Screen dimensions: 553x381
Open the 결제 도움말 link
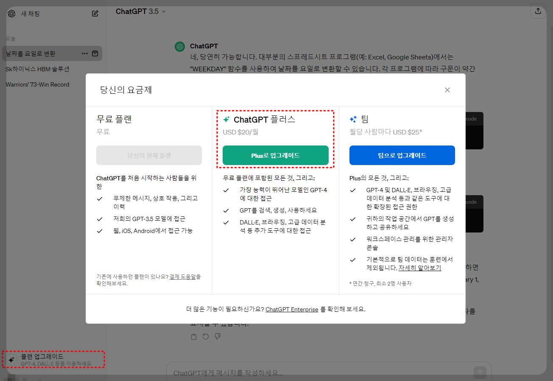click(182, 277)
